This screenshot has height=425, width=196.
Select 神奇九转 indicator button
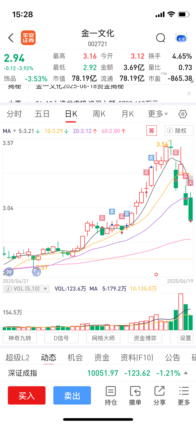(x=20, y=338)
